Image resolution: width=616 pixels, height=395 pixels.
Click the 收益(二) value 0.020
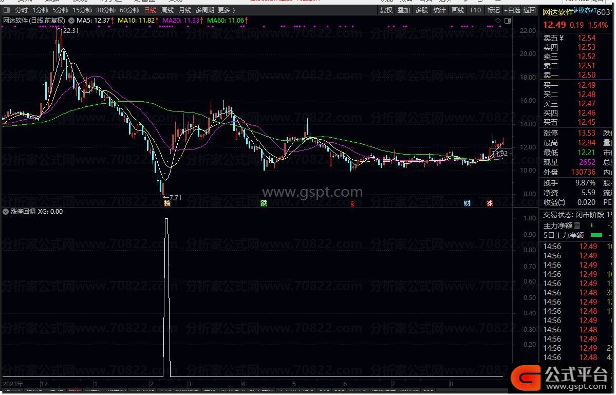pos(586,202)
